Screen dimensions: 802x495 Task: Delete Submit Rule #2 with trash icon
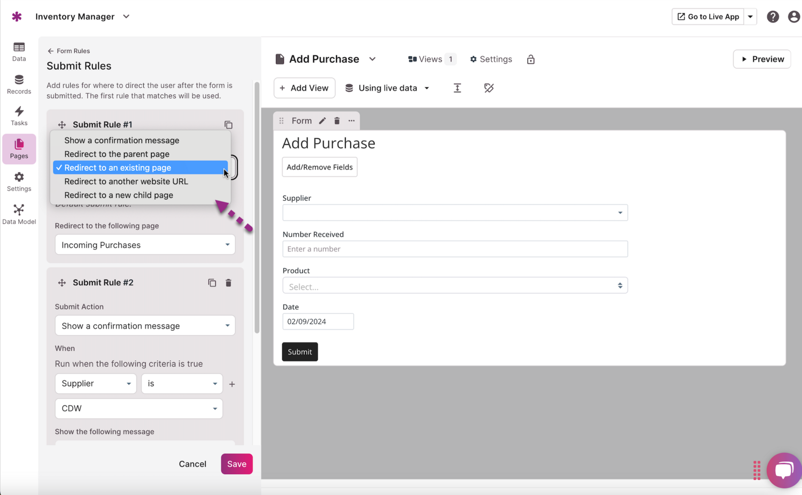[228, 283]
